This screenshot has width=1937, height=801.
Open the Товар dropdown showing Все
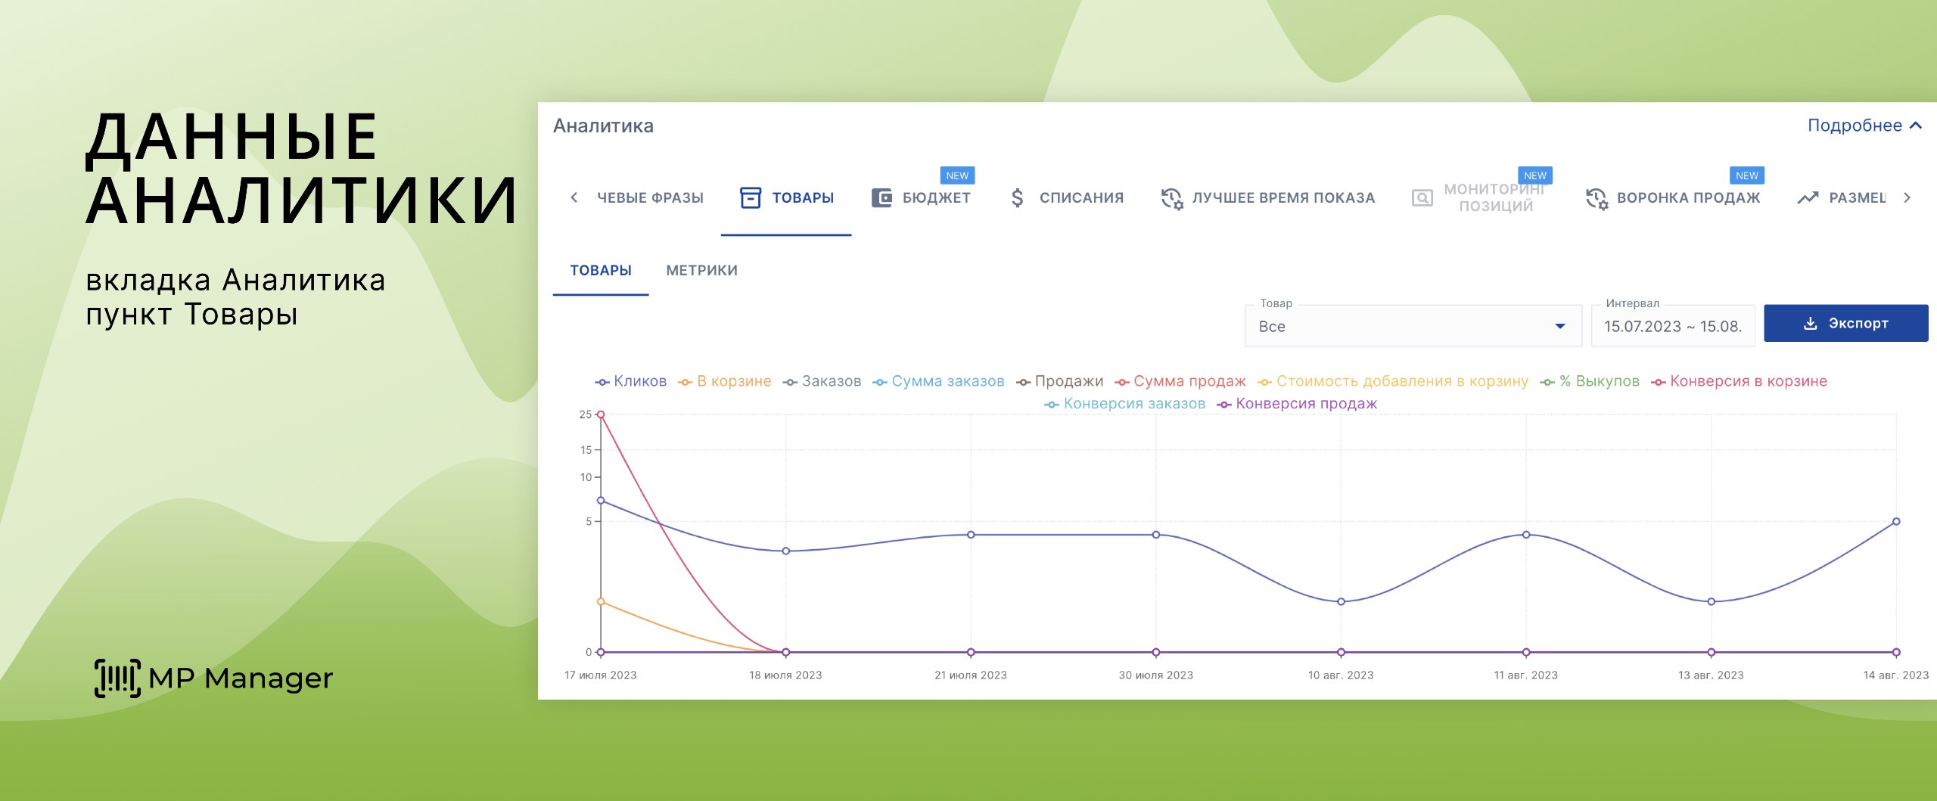(x=1412, y=326)
